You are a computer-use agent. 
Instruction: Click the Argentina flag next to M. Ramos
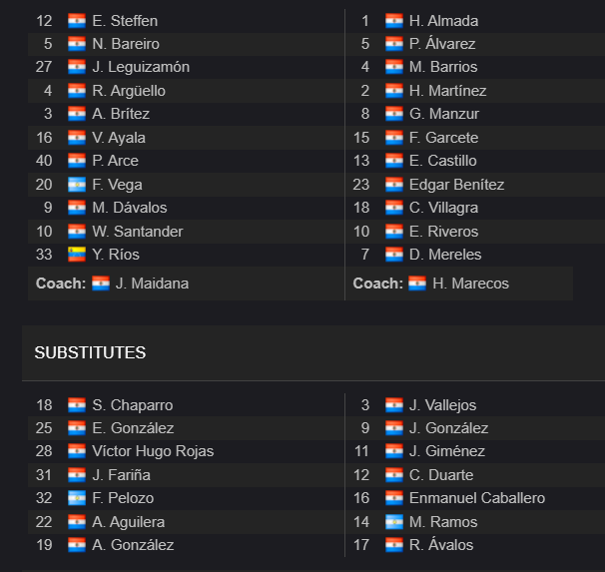coord(394,522)
